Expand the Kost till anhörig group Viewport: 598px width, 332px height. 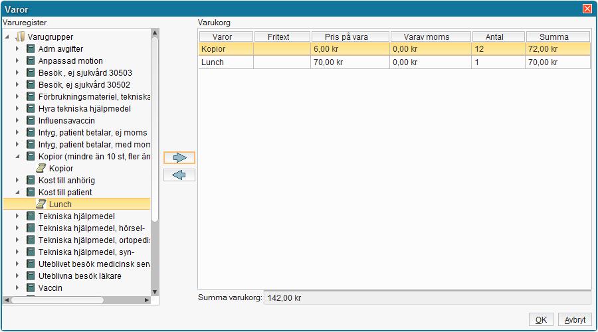click(x=17, y=181)
